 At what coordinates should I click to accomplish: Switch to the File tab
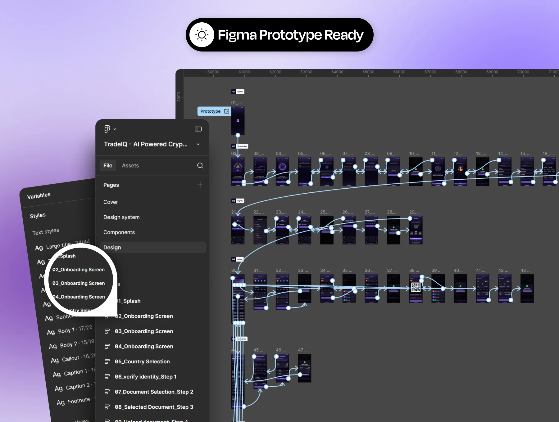[x=108, y=166]
